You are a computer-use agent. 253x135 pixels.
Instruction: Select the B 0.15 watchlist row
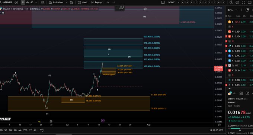pos(239,36)
